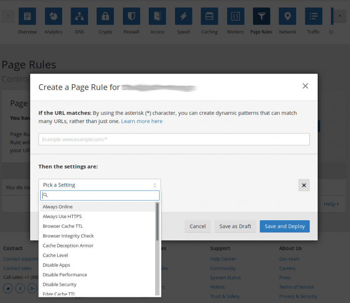Open the Firewall shield icon
Viewport: 350px width, 303px height.
(131, 16)
